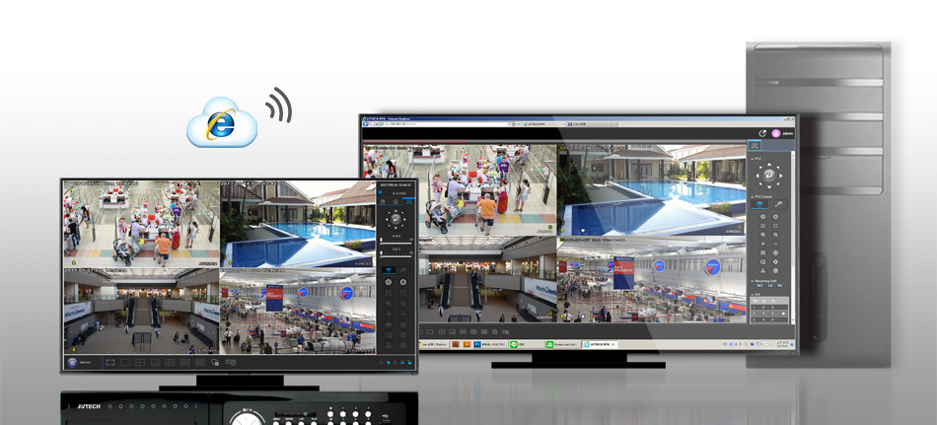
Task: Select the REC streaming path button
Action: point(759,285)
